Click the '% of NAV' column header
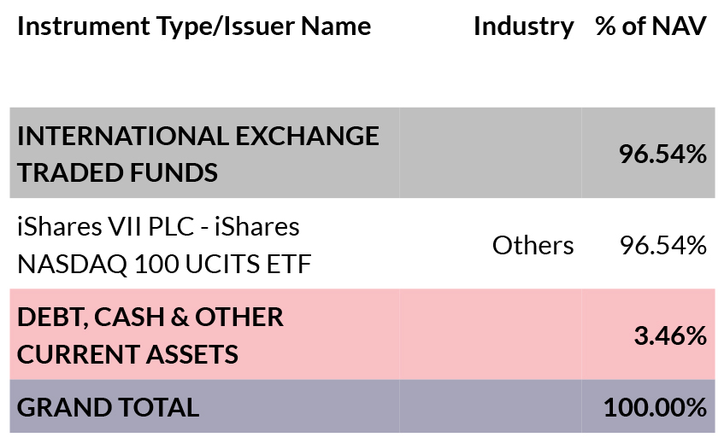 point(651,26)
